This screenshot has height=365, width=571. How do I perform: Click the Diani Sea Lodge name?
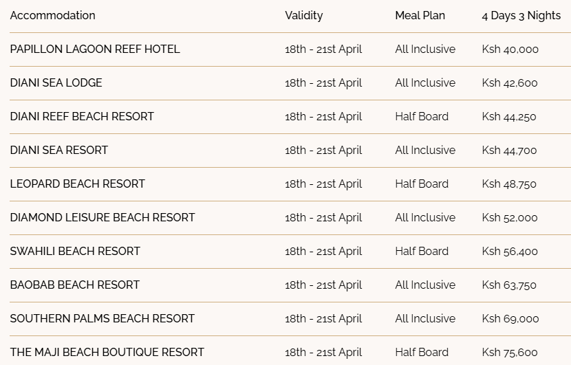click(x=56, y=83)
